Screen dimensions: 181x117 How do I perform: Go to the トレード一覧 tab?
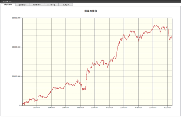[51, 5]
